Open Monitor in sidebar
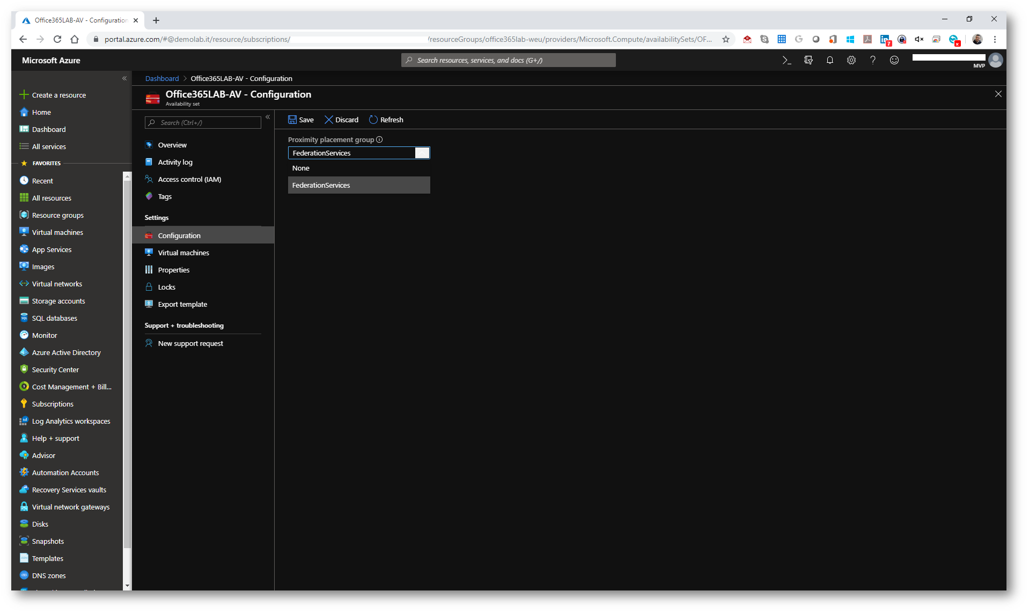The image size is (1029, 613). 45,335
